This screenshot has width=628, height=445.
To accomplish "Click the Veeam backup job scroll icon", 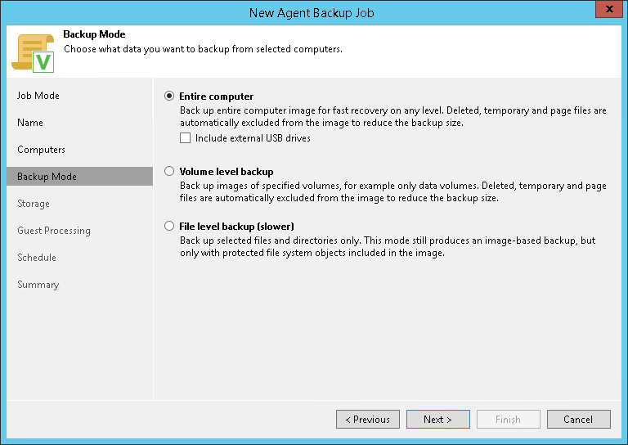I will (x=32, y=53).
